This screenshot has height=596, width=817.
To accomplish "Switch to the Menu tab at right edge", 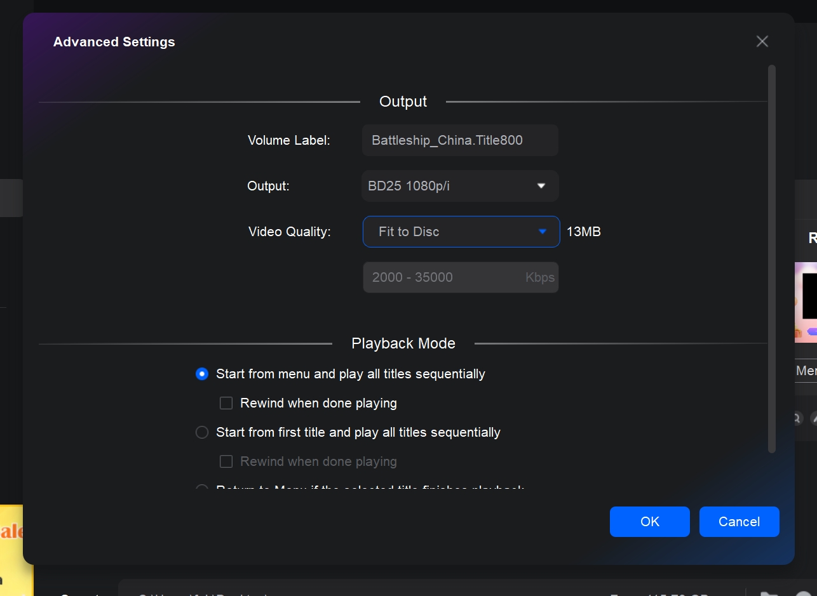I will 806,371.
